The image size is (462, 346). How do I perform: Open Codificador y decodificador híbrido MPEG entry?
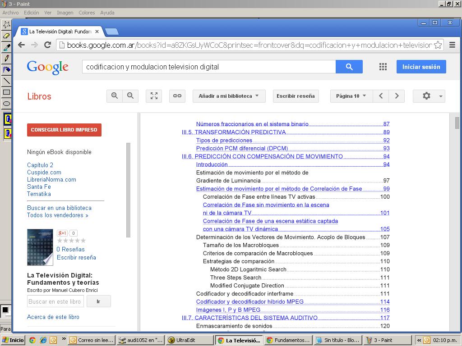[293, 301]
